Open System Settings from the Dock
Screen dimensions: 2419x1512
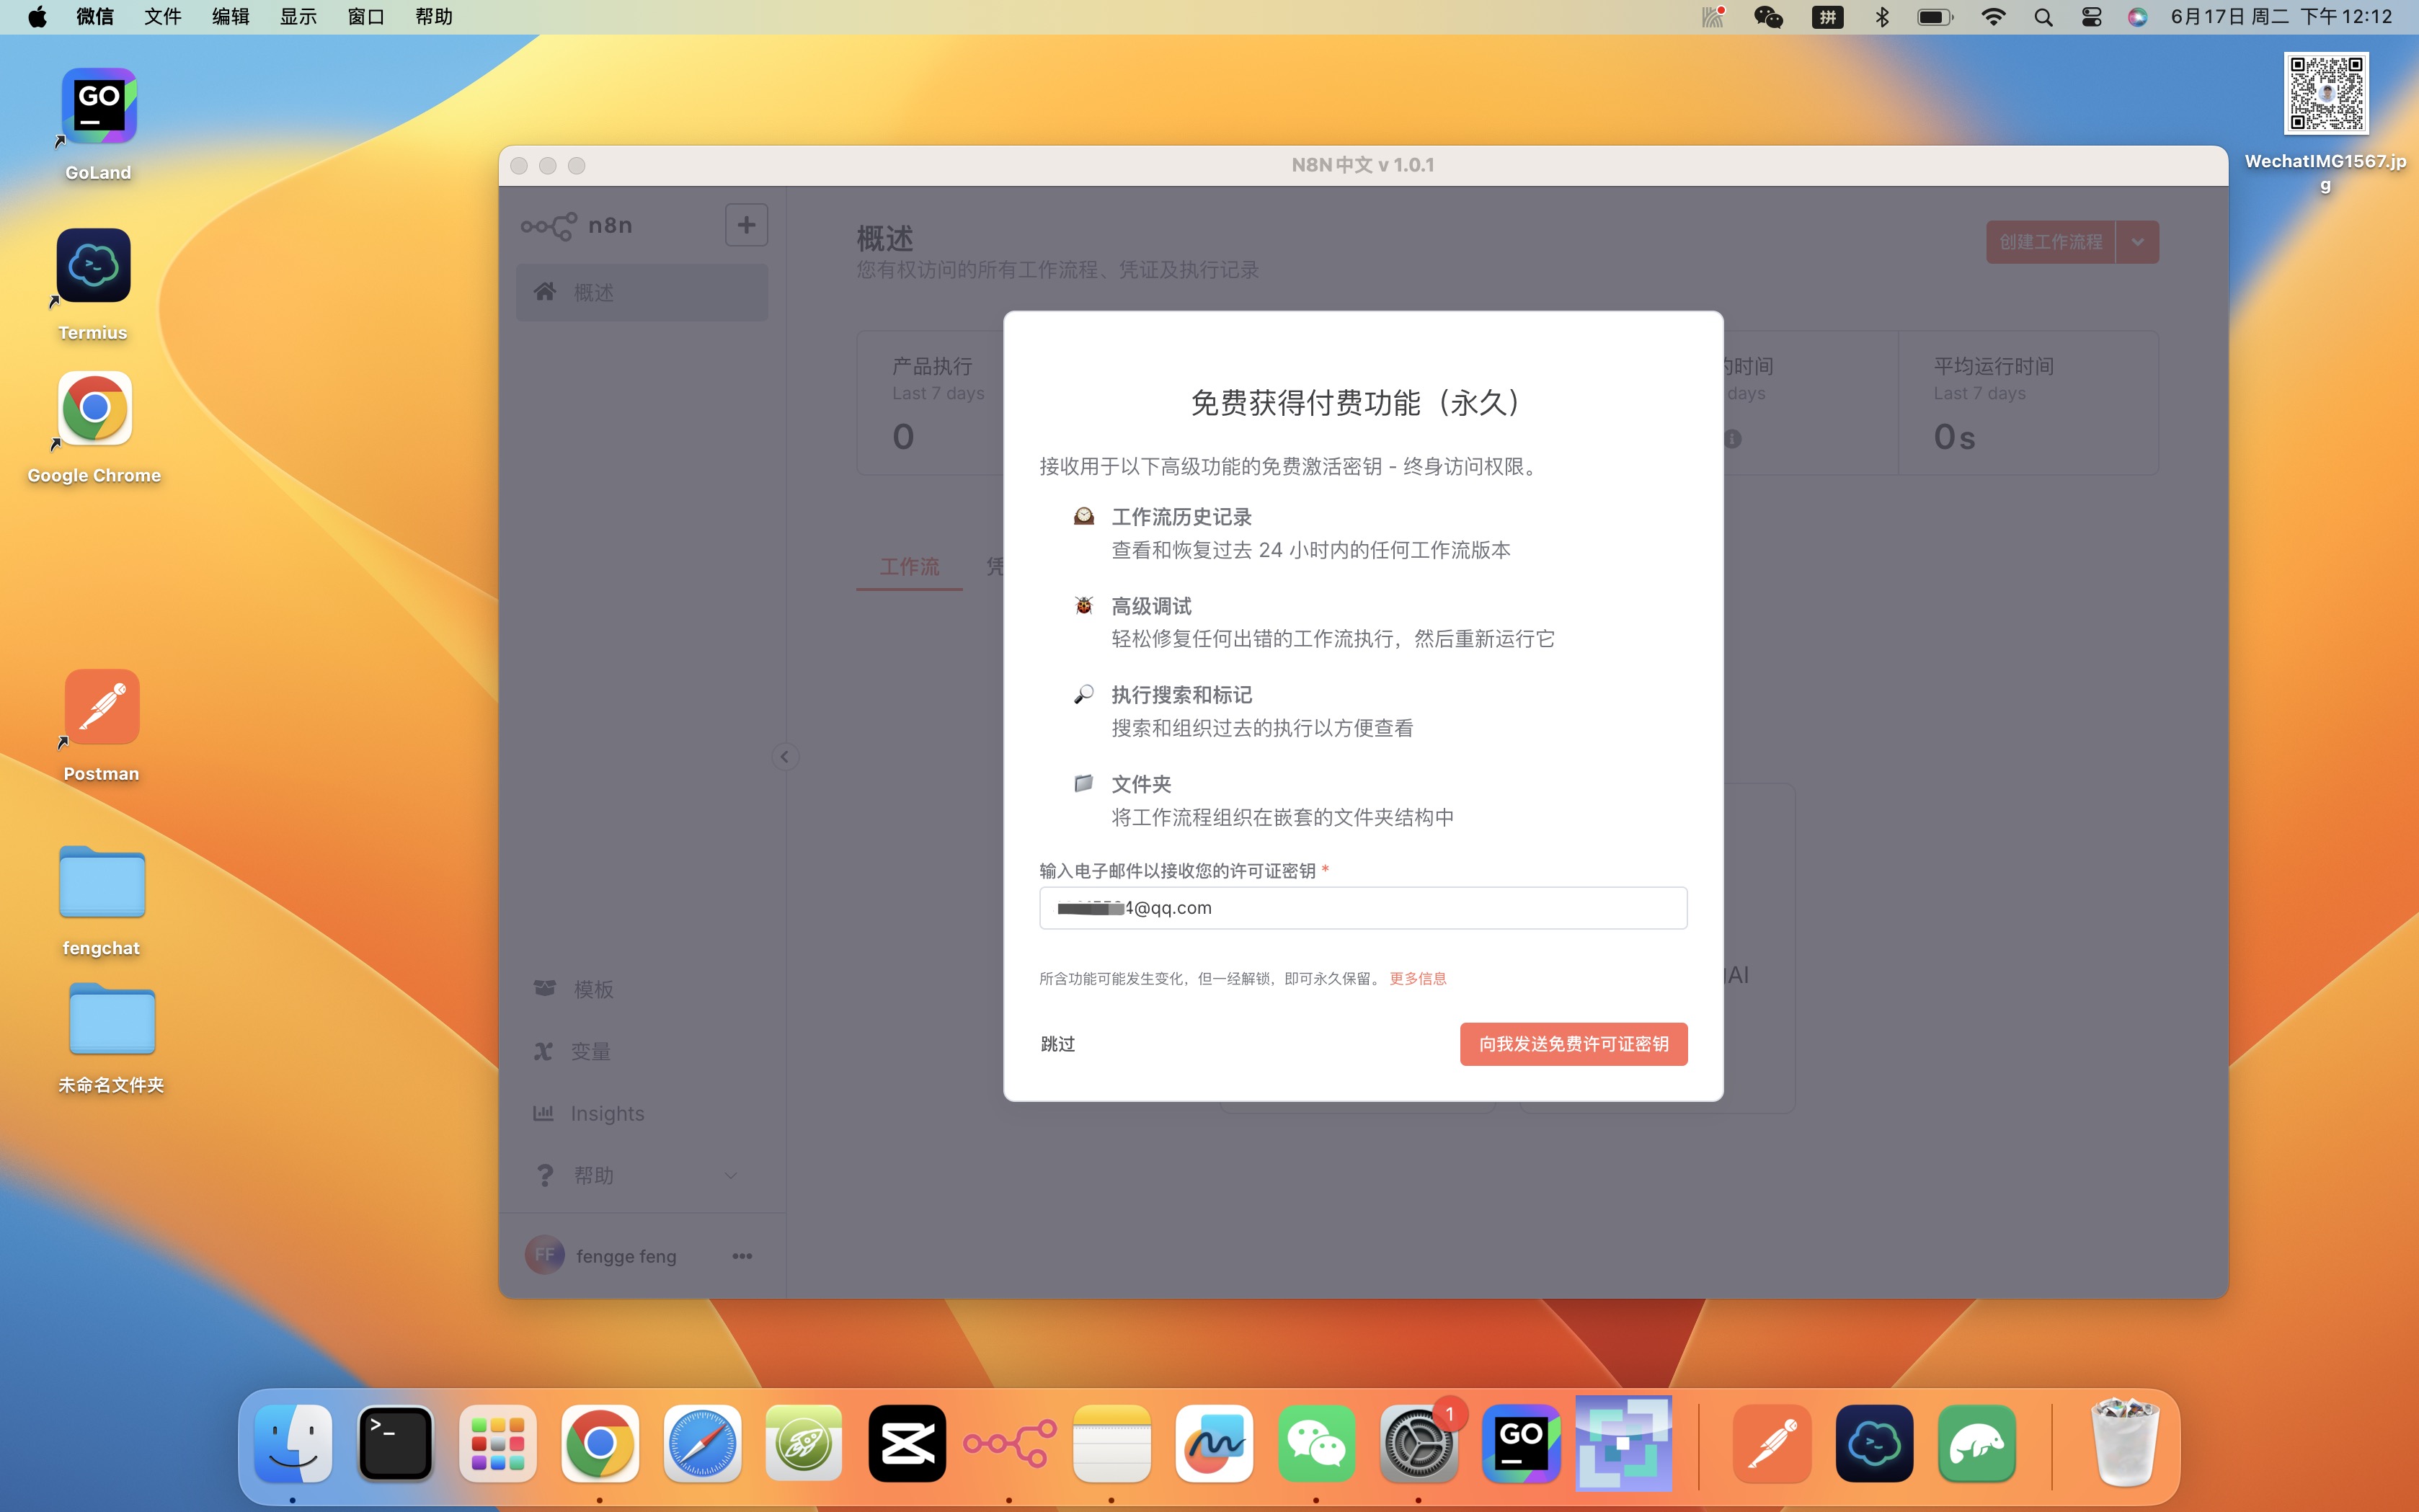point(1418,1443)
